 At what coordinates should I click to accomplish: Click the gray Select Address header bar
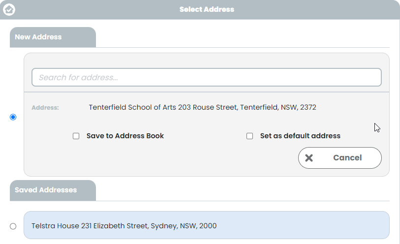point(200,10)
